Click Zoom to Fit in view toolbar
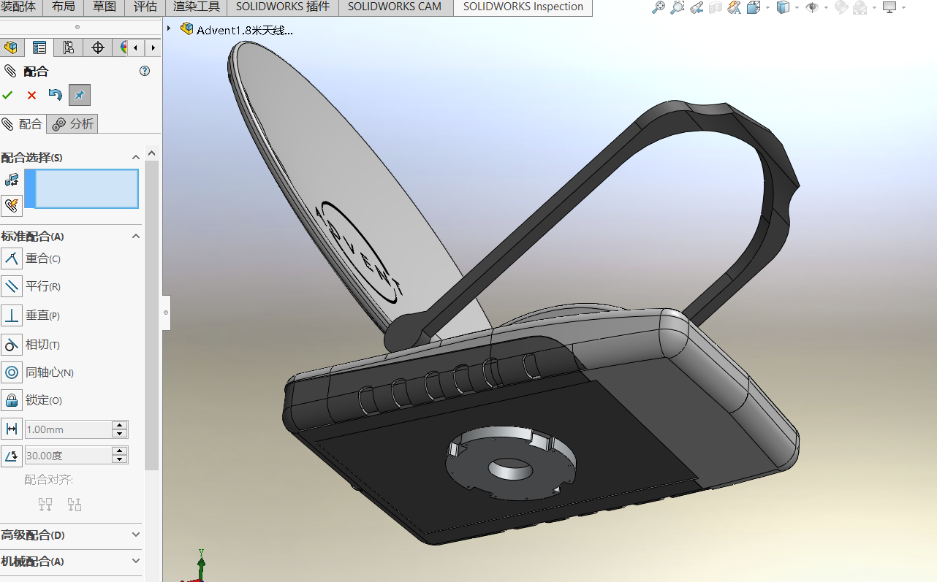This screenshot has width=937, height=582. tap(659, 7)
